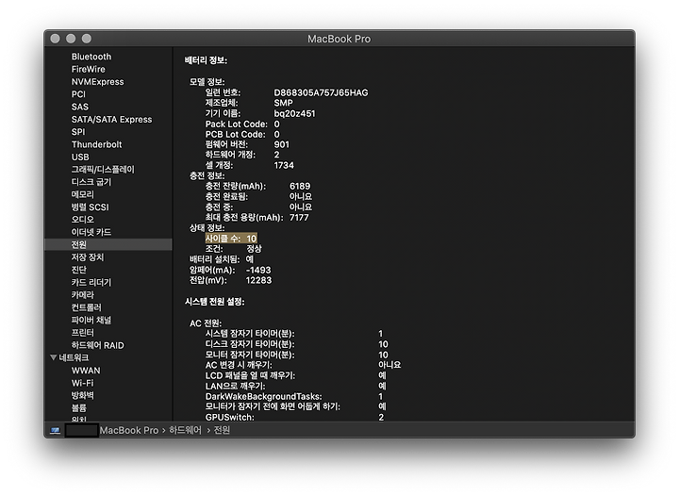Select 메모리 in the sidebar
Image resolution: width=679 pixels, height=496 pixels.
[82, 194]
